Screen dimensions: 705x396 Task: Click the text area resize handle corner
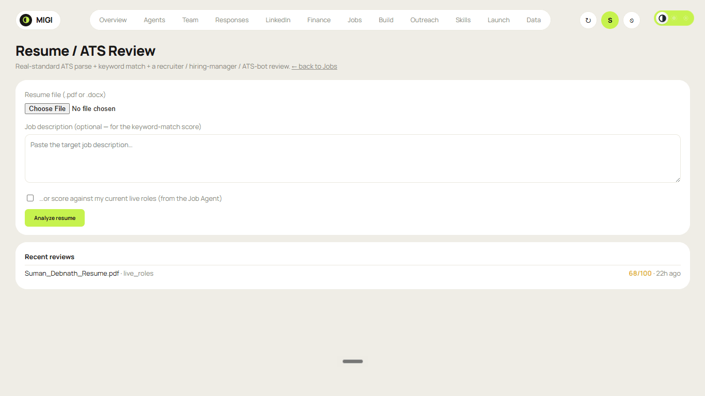(677, 179)
